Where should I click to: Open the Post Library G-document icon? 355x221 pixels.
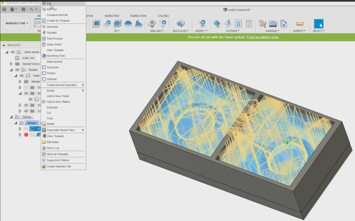(283, 24)
